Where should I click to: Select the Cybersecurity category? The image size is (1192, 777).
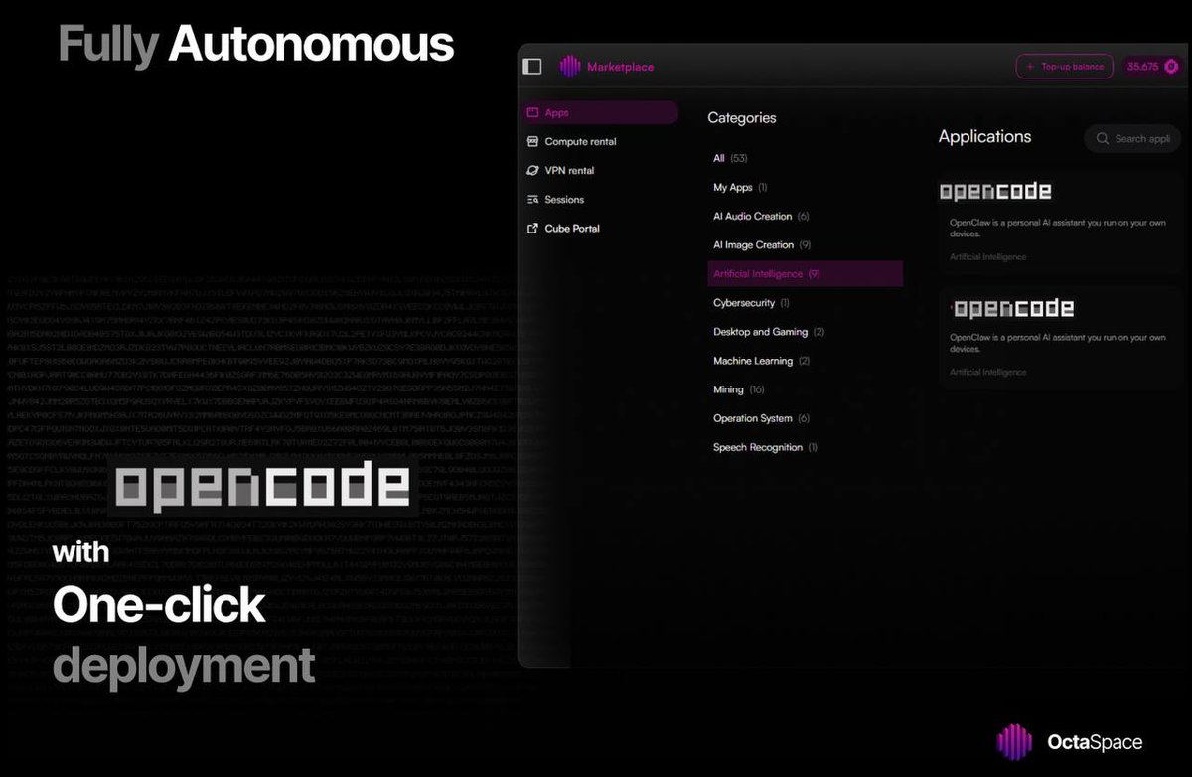pyautogui.click(x=751, y=303)
